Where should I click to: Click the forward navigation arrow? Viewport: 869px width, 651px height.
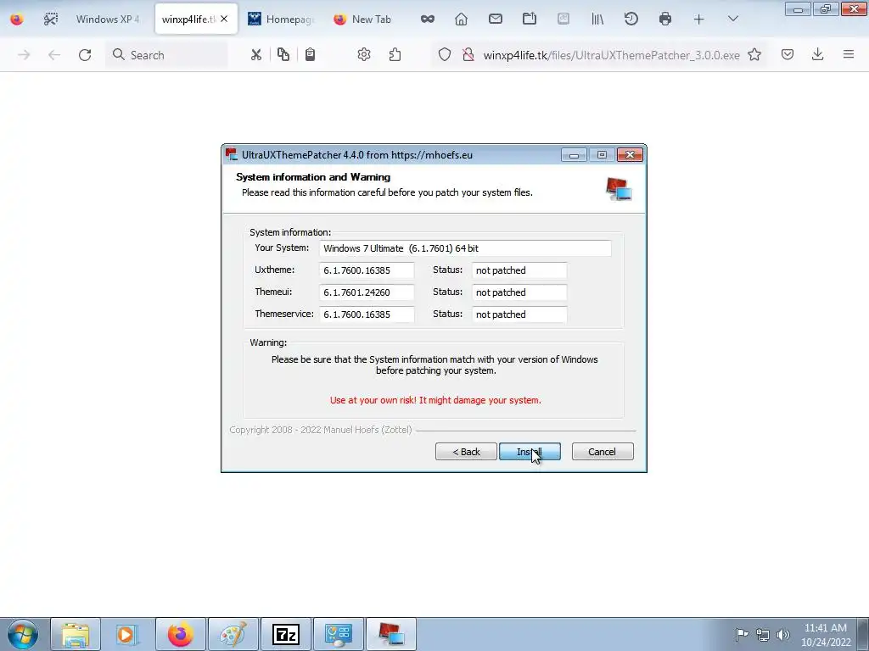pyautogui.click(x=24, y=55)
